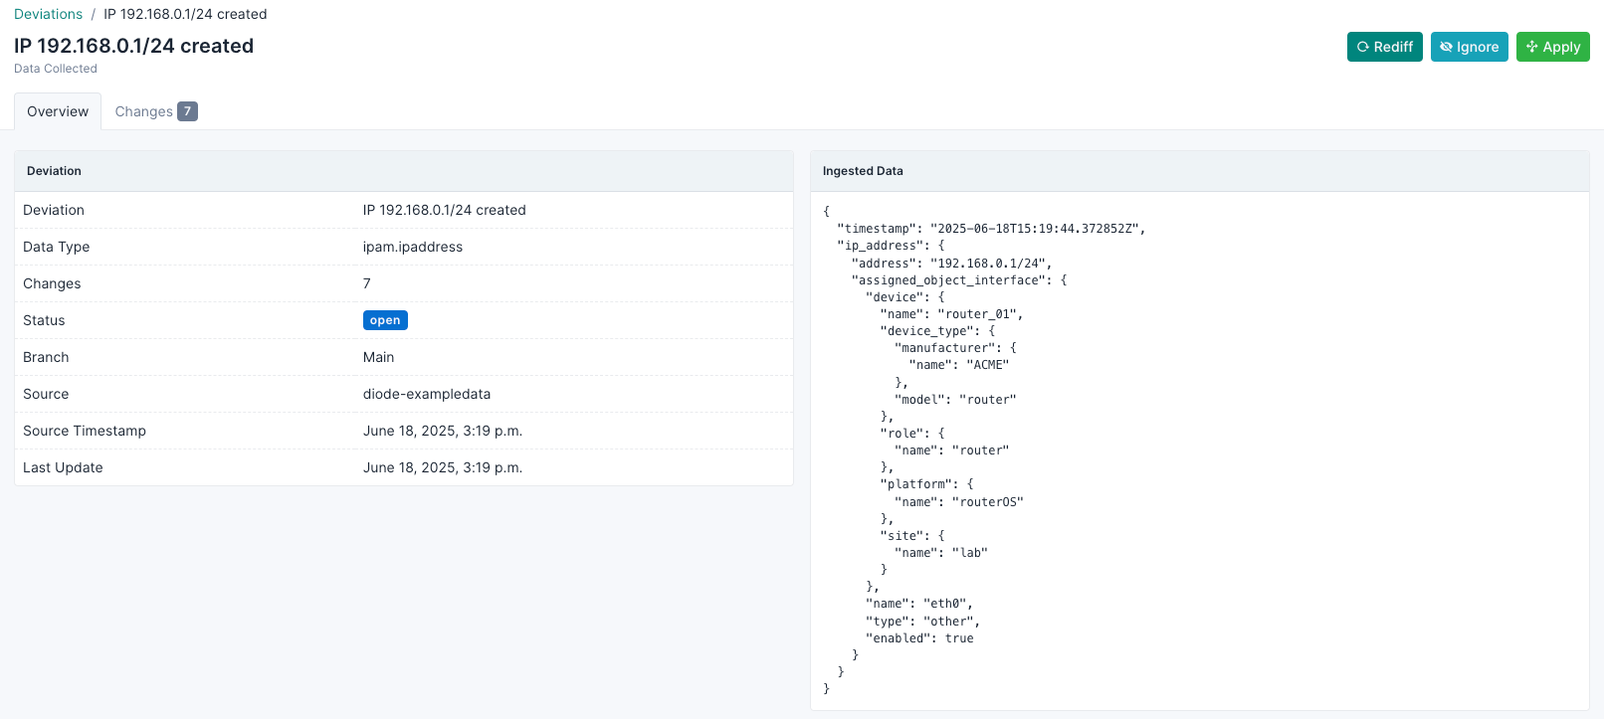
Task: Click the Ingested Data panel header
Action: click(x=863, y=171)
